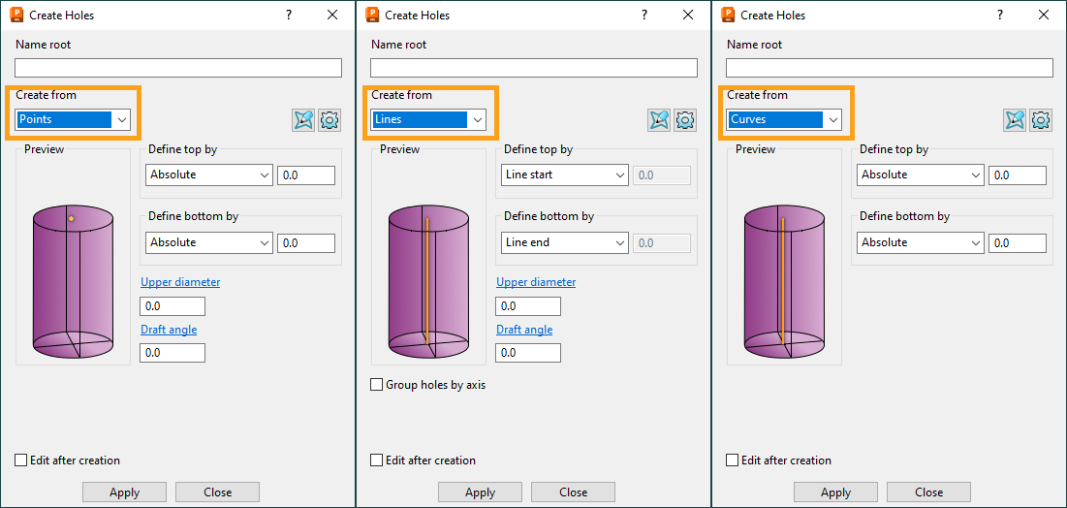This screenshot has height=508, width=1067.
Task: Click Apply in the Lines dialog
Action: (x=481, y=492)
